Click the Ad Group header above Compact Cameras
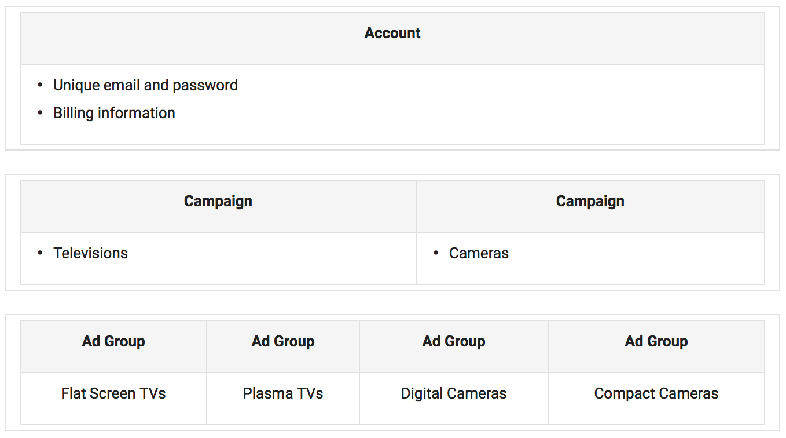 click(656, 342)
